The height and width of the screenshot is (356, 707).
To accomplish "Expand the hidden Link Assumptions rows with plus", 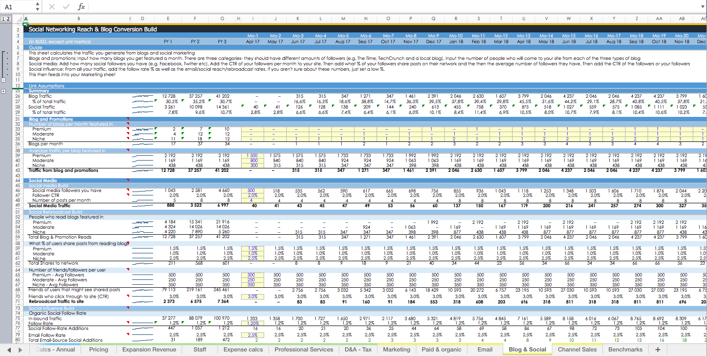I will pyautogui.click(x=4, y=91).
